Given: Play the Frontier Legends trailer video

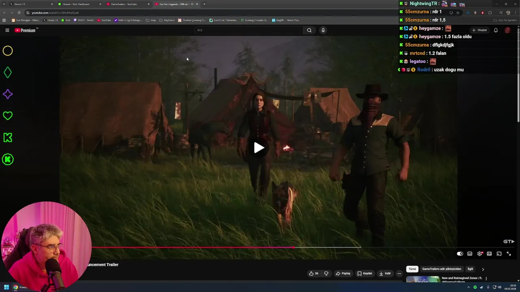Looking at the screenshot, I should pos(259,148).
